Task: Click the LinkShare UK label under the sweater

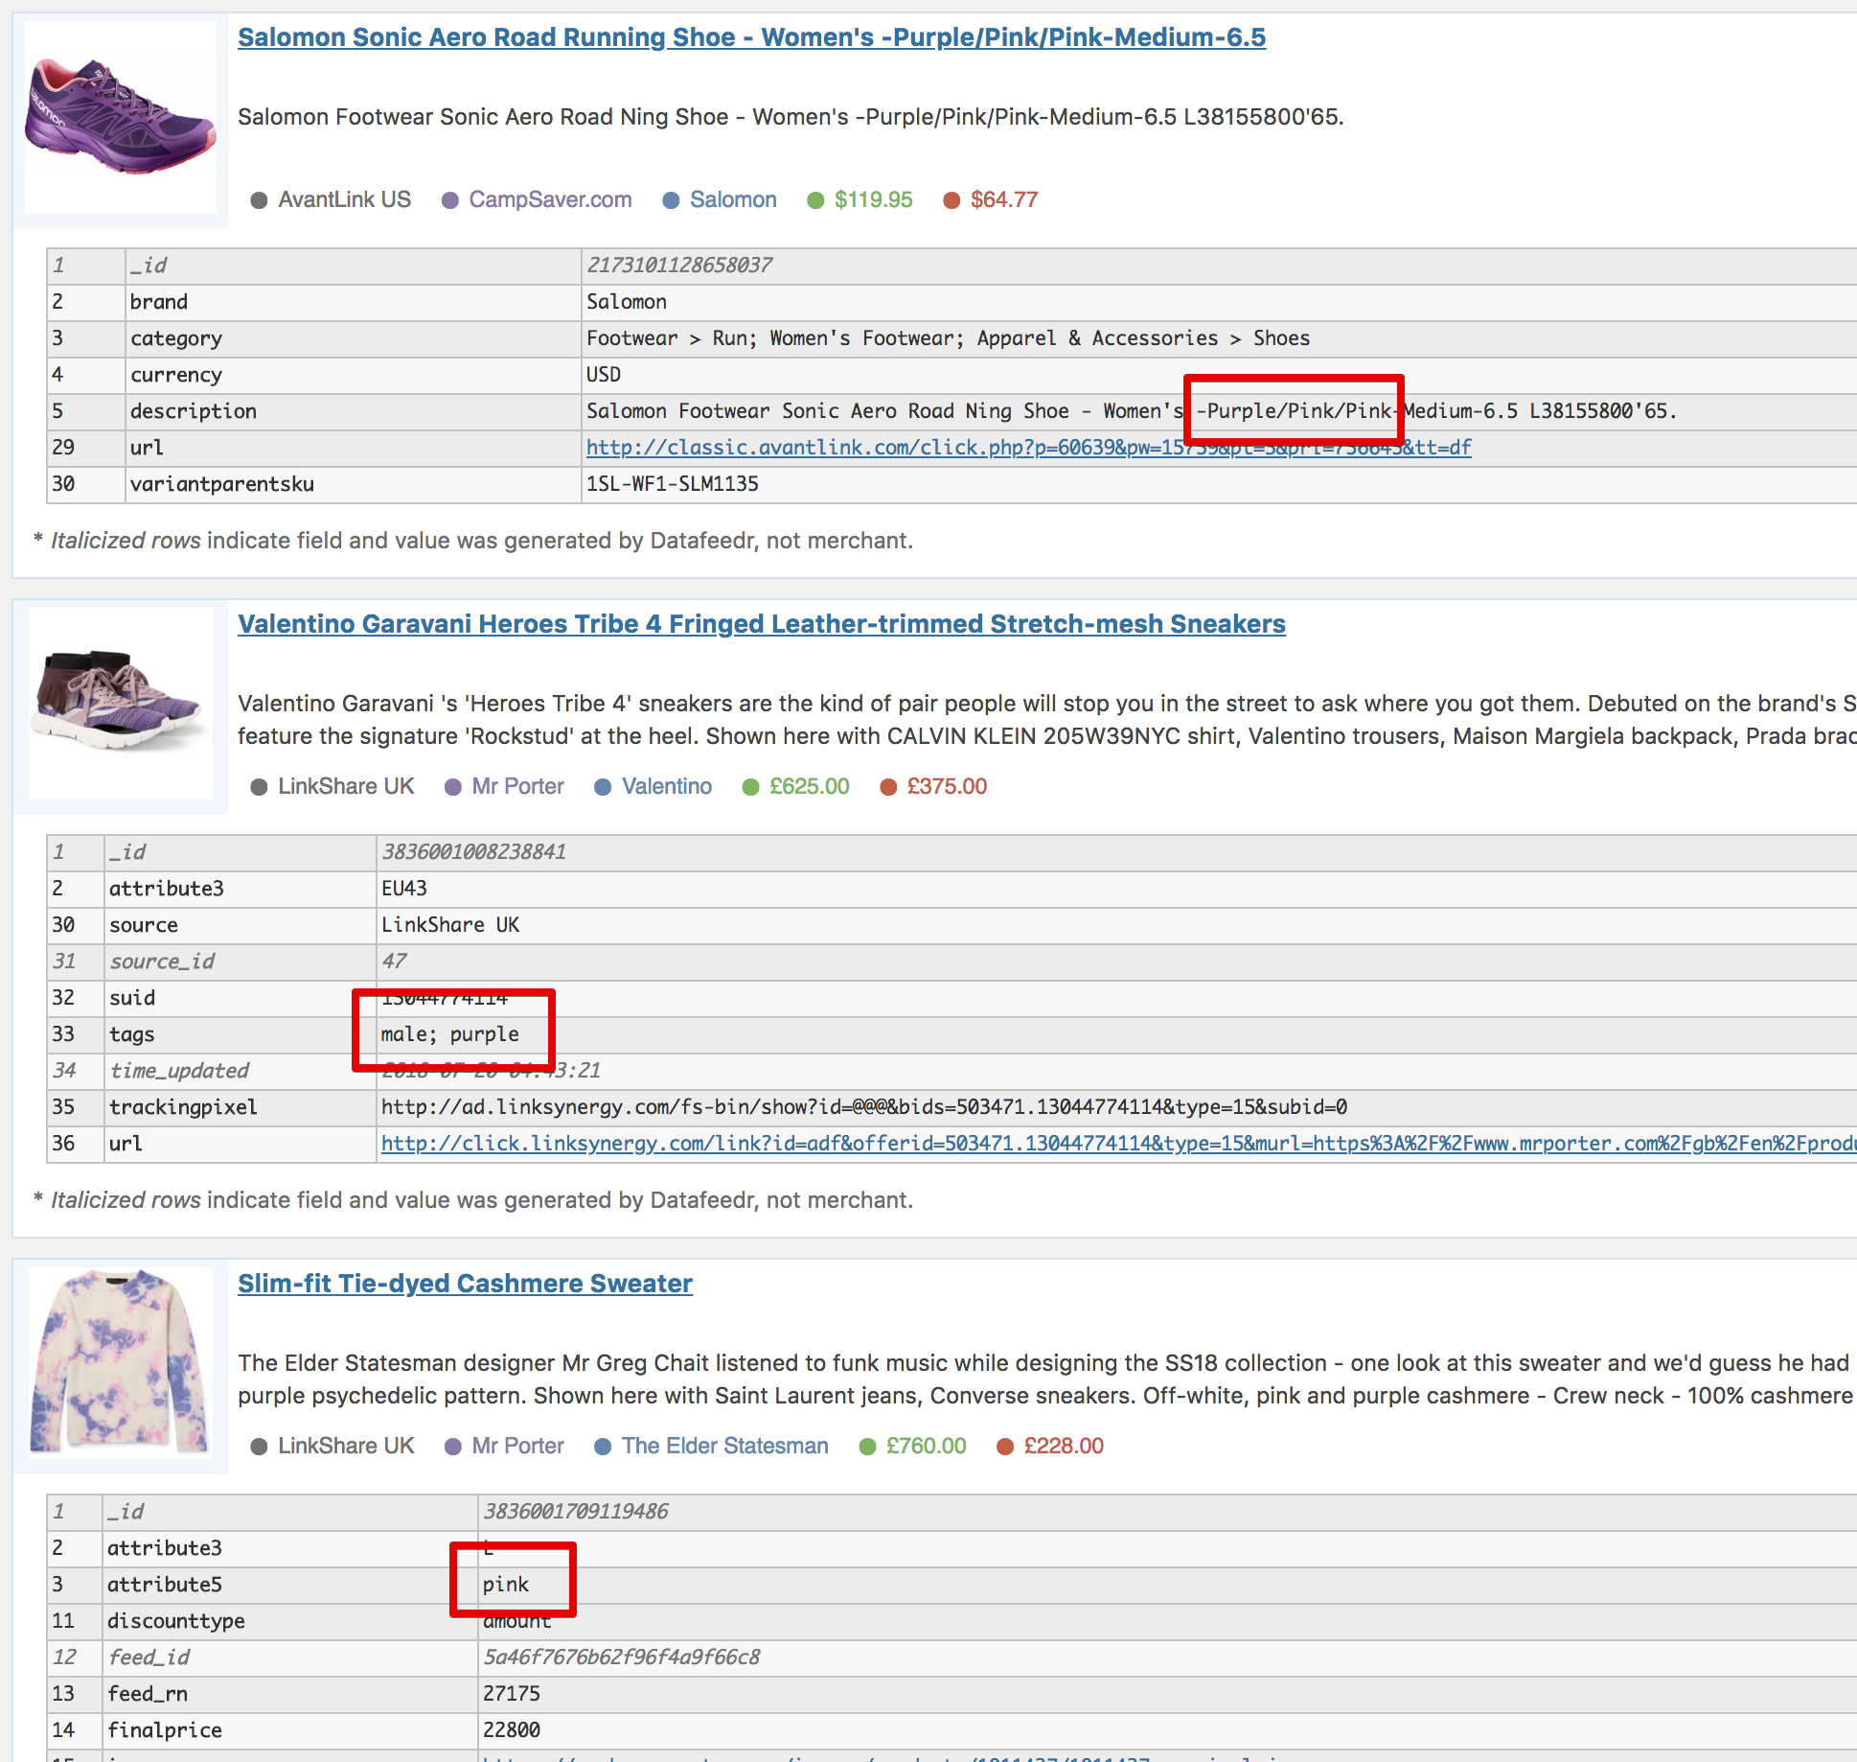Action: tap(346, 1446)
